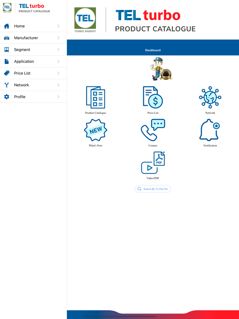Click the 'TEL turbo' heading text in main header
The image size is (239, 319).
pyautogui.click(x=148, y=15)
